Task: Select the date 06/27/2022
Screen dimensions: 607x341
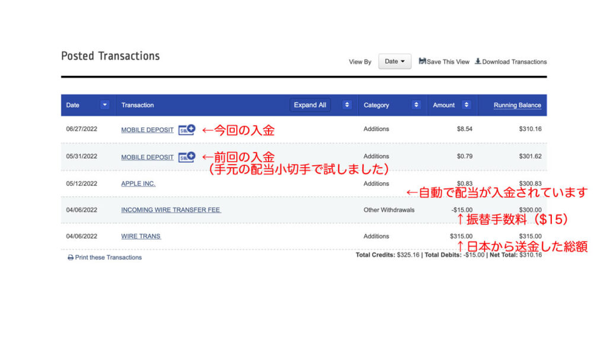Action: (x=82, y=129)
